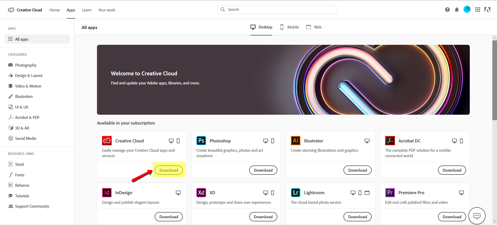
Task: Click the Photography camera icon in sidebar
Action: coord(10,65)
